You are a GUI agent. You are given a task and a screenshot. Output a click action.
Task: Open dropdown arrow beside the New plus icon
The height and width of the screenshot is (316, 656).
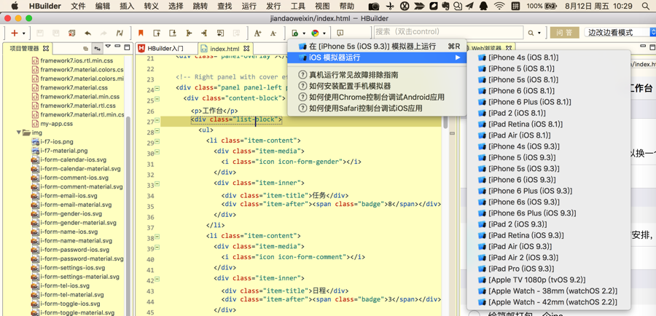point(23,33)
